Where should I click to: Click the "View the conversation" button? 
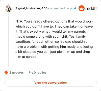tap(50, 83)
